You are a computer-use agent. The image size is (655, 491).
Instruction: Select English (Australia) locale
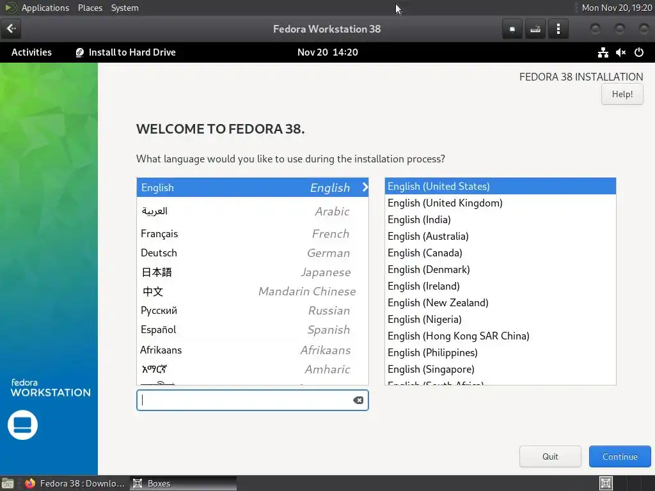[x=500, y=237]
